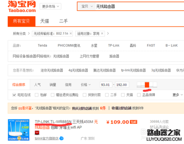The height and width of the screenshot is (144, 184).
Task: Select 路由器 category link
Action: 114,56
